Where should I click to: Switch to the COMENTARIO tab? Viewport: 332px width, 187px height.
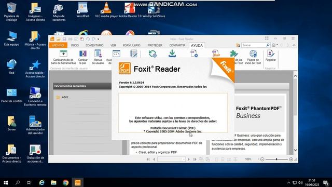pyautogui.click(x=94, y=45)
